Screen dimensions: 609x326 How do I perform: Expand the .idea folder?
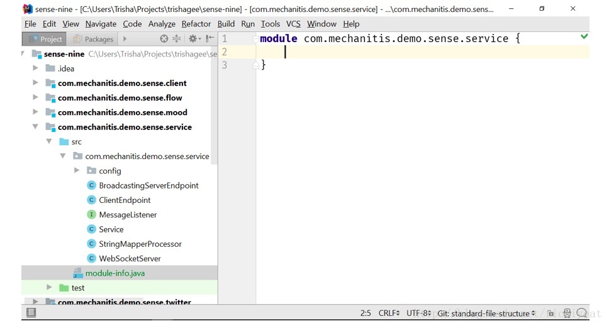[x=35, y=68]
